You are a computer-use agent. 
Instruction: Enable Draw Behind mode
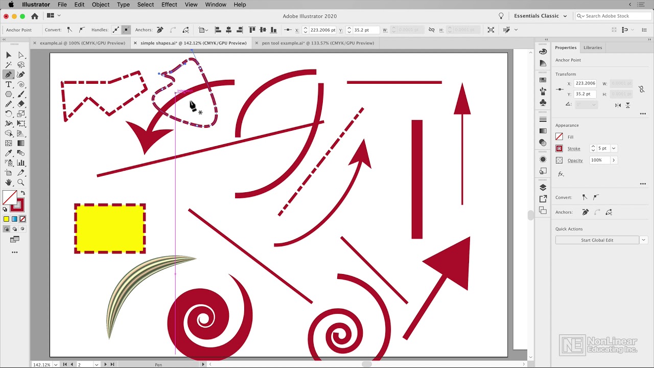[x=14, y=229]
